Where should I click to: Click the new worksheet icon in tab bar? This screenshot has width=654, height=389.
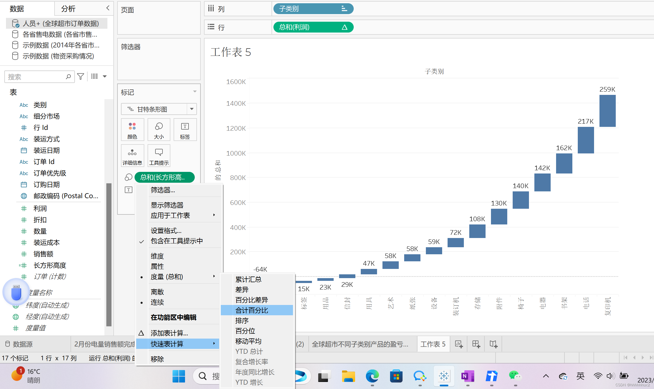tap(459, 344)
